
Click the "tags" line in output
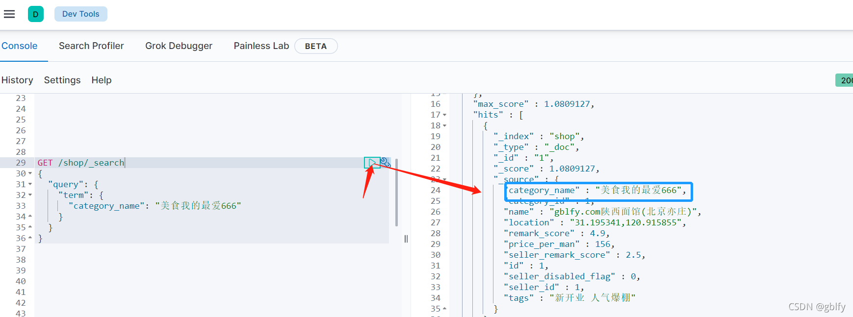[569, 298]
